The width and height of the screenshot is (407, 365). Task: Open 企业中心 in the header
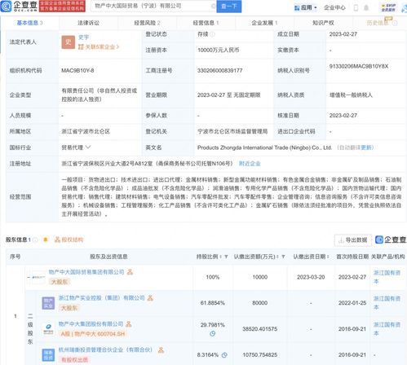point(334,7)
